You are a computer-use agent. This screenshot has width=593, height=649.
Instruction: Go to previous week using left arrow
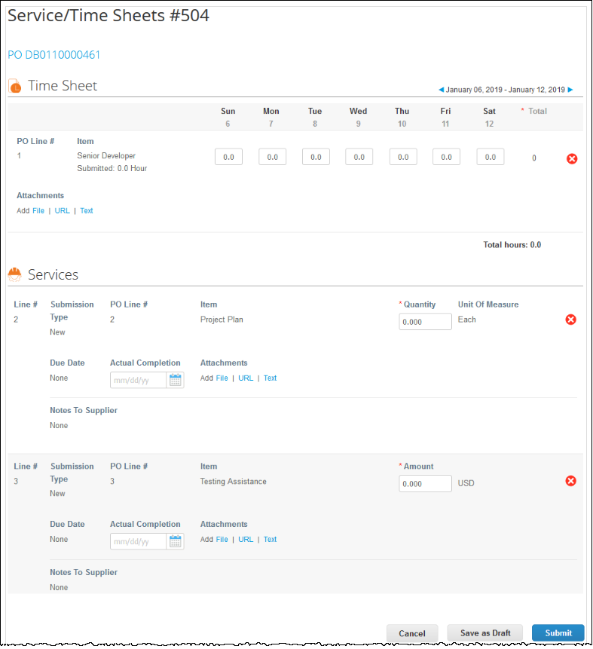click(441, 90)
